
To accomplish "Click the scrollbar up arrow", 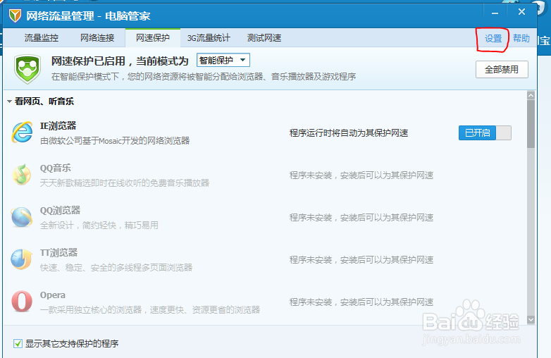I will 531,95.
